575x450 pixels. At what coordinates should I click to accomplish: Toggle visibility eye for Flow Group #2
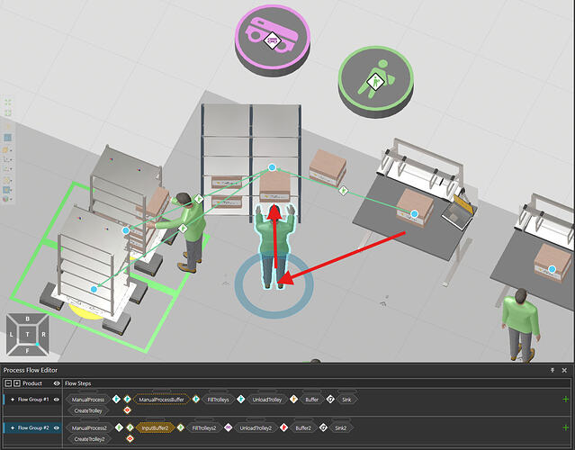(x=57, y=427)
